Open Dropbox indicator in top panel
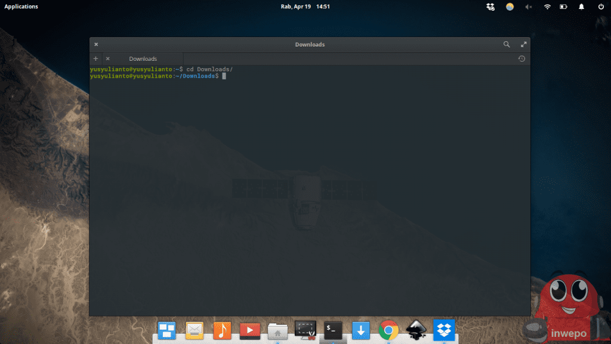Viewport: 611px width, 344px height. (490, 7)
